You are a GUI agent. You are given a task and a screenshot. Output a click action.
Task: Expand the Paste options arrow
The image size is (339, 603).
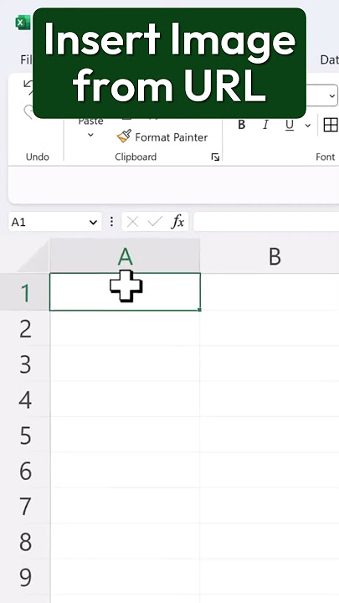(90, 135)
